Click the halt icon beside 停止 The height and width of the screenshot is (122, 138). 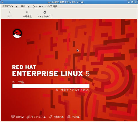(69, 117)
